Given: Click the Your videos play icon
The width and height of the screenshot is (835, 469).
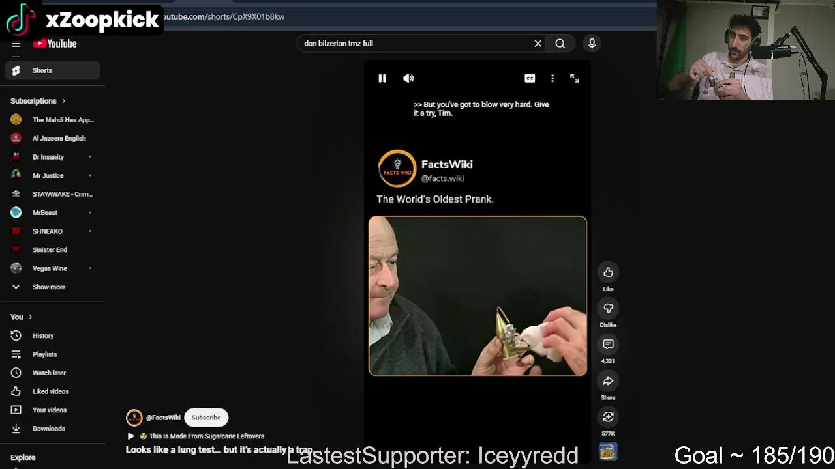Looking at the screenshot, I should tap(16, 410).
